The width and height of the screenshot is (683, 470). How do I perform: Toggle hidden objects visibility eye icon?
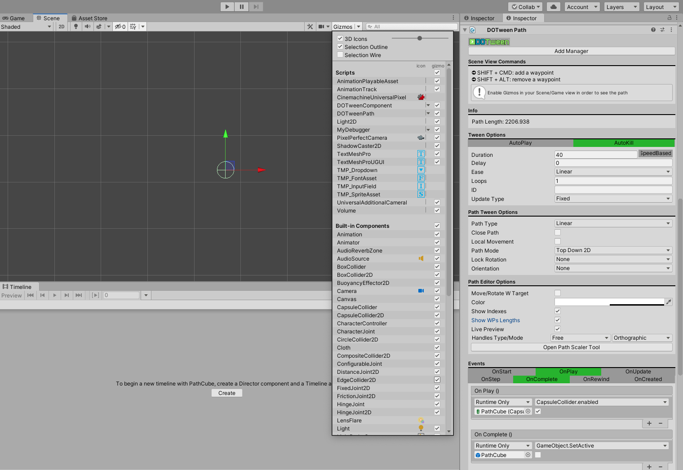tap(120, 27)
